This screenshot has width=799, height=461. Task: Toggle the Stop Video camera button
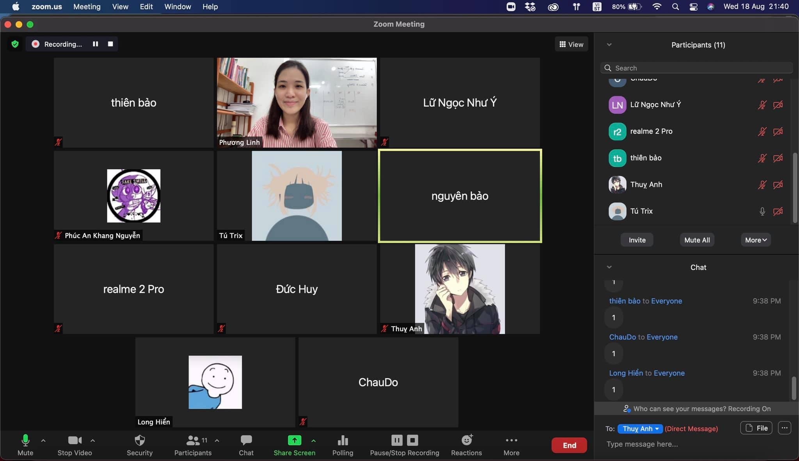[x=75, y=440]
